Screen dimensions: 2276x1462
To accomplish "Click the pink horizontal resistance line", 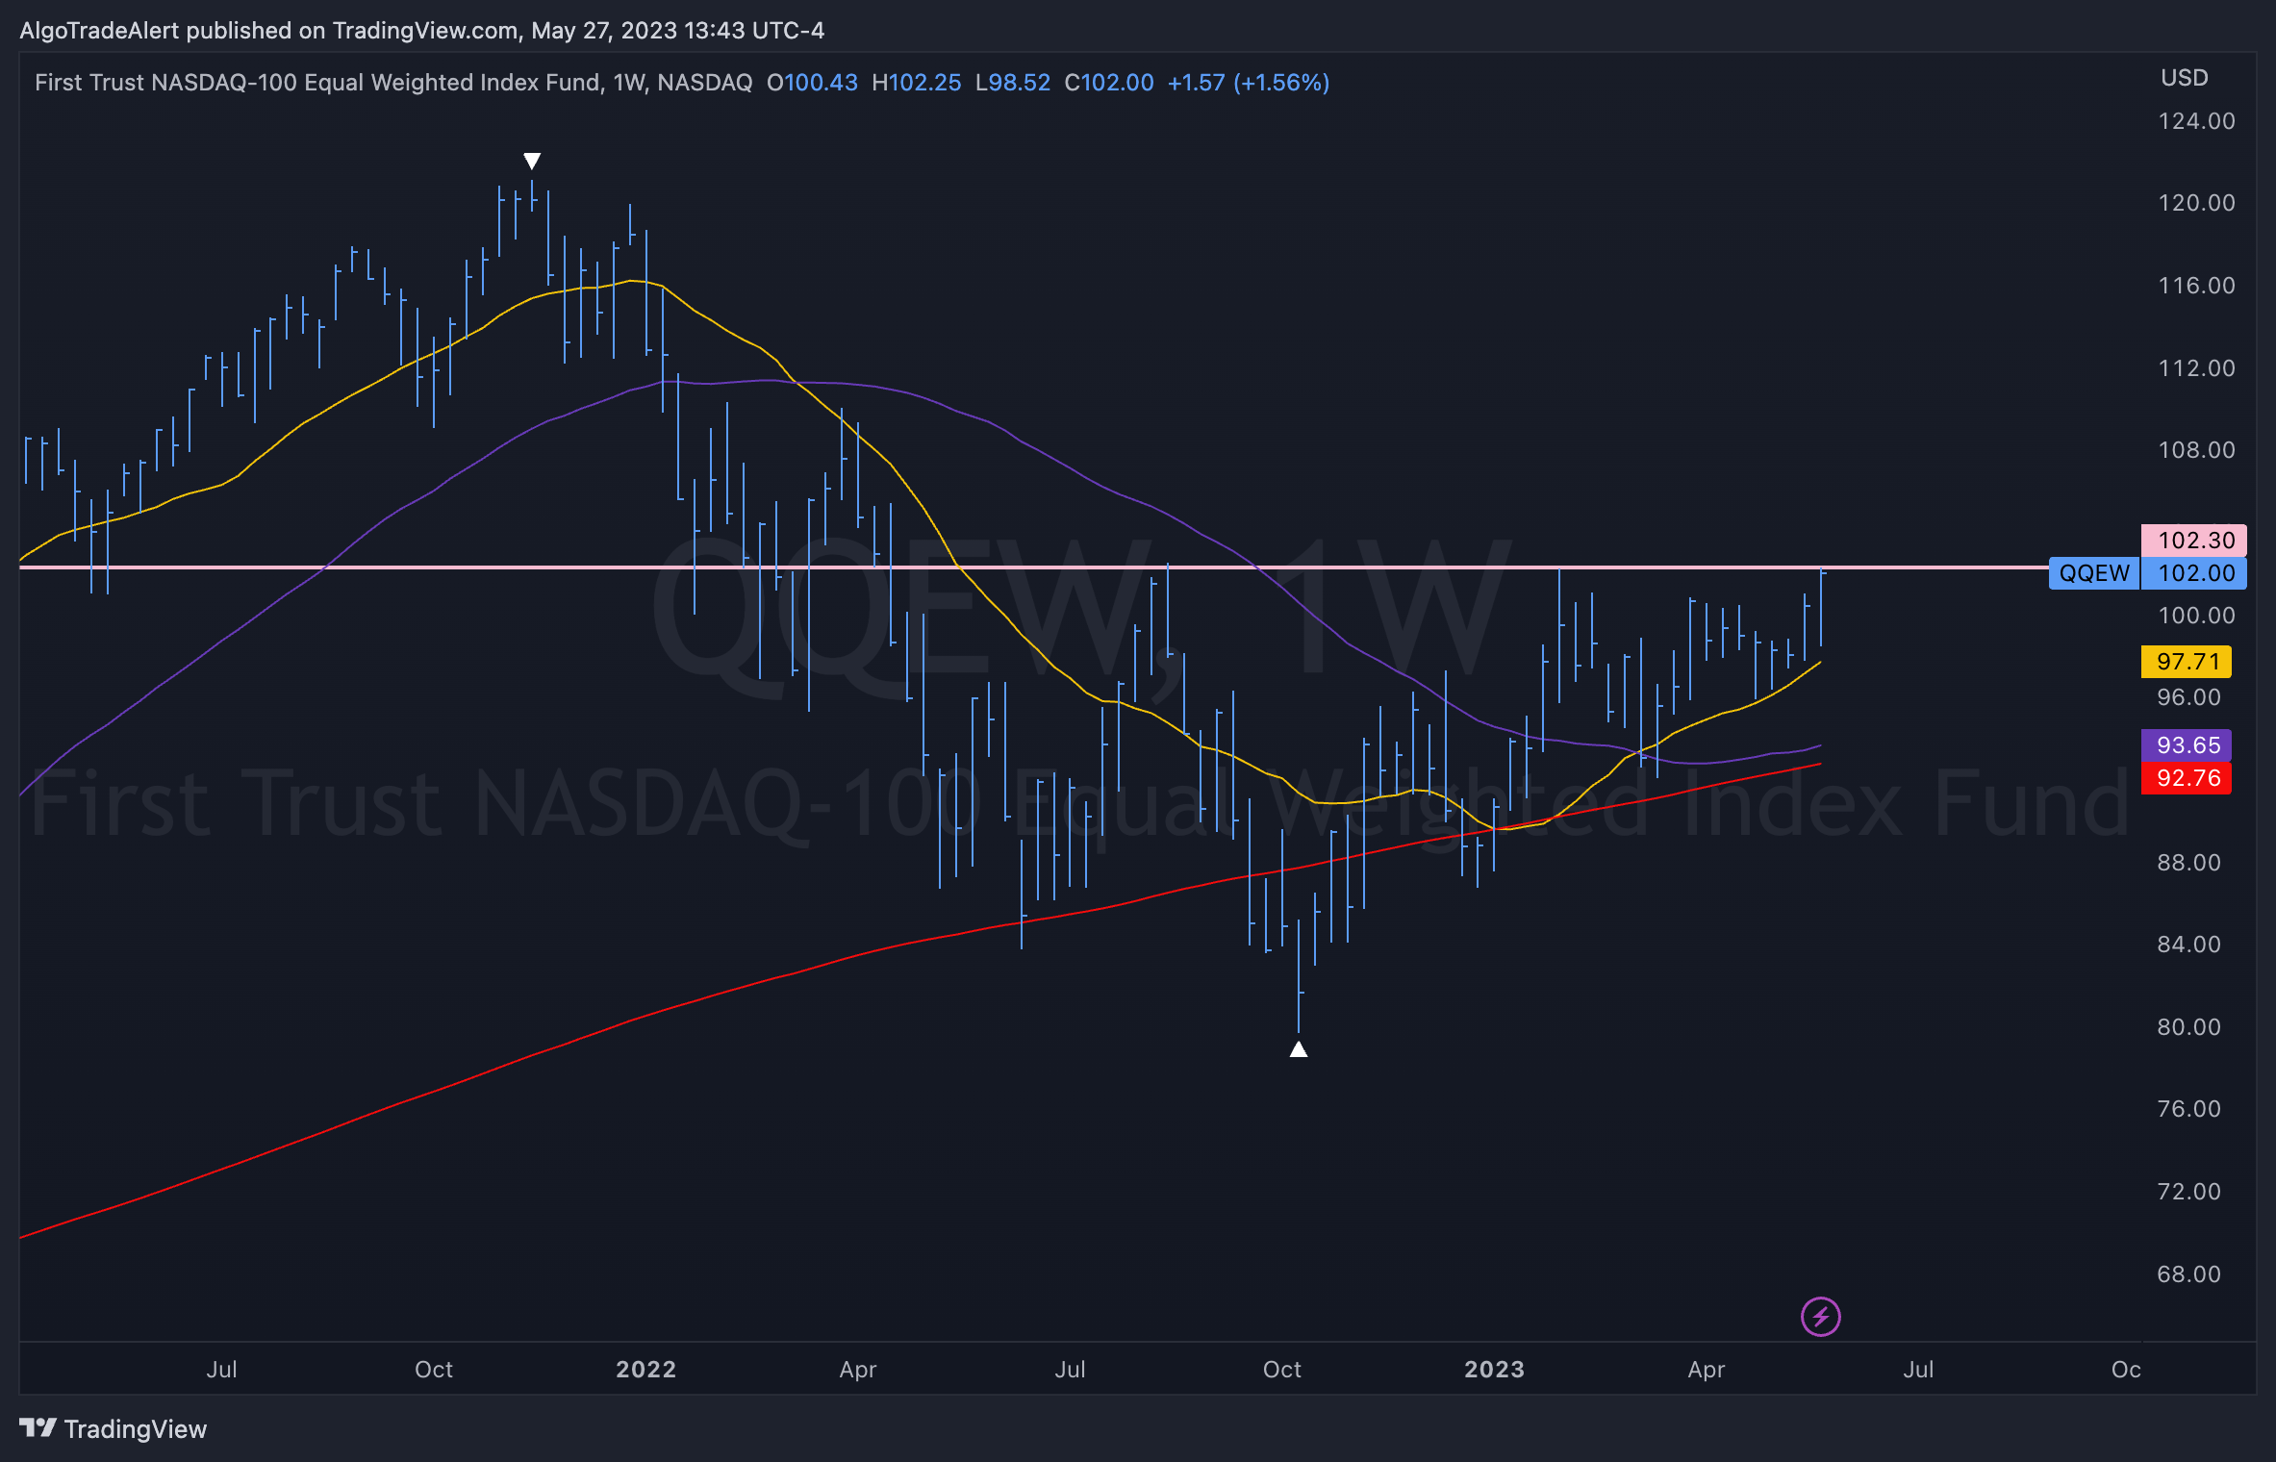I will pos(1034,567).
